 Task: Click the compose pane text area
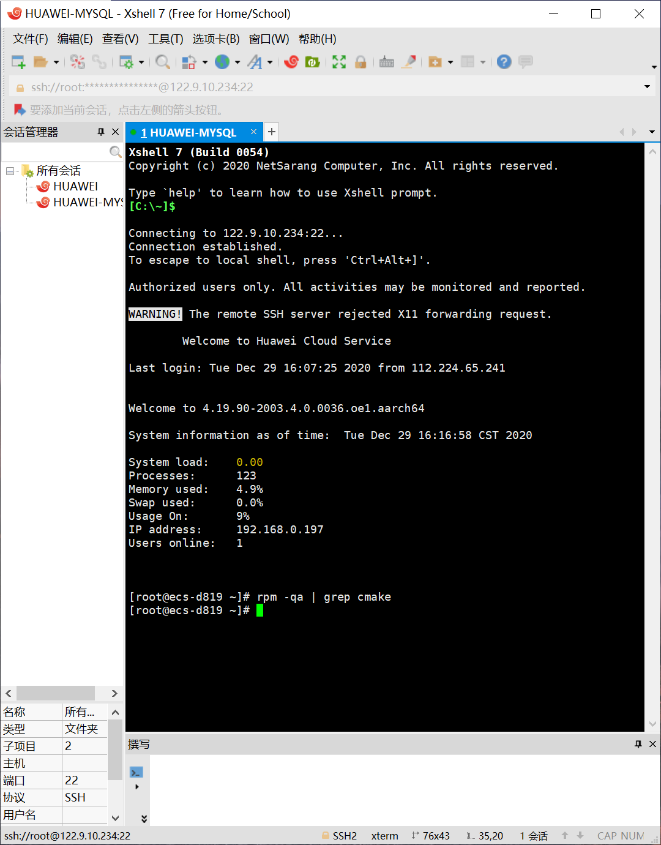405,790
